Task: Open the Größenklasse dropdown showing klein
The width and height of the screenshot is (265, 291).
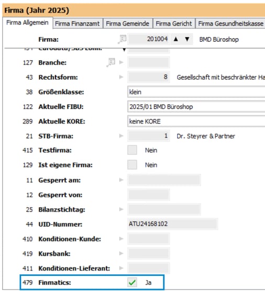Action: pos(196,92)
